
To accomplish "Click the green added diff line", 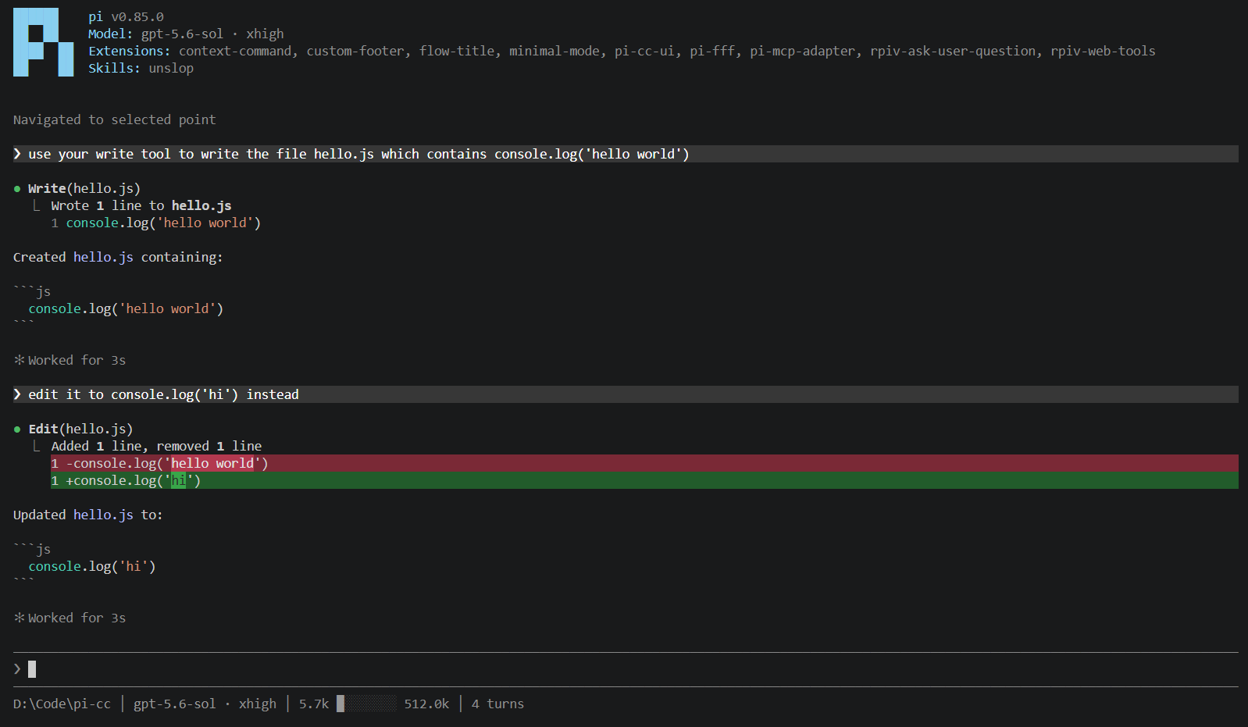I will tap(644, 480).
